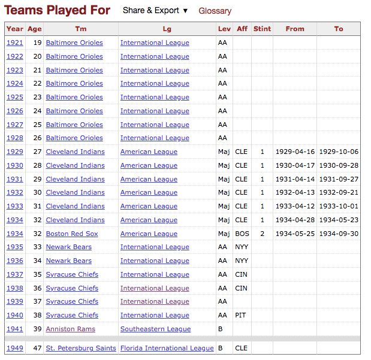Screen dimensions: 371x360
Task: Open the Southeastern League link
Action: tap(155, 329)
